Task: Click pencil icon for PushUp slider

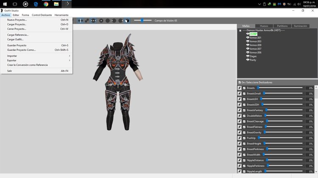Action: click(240, 138)
